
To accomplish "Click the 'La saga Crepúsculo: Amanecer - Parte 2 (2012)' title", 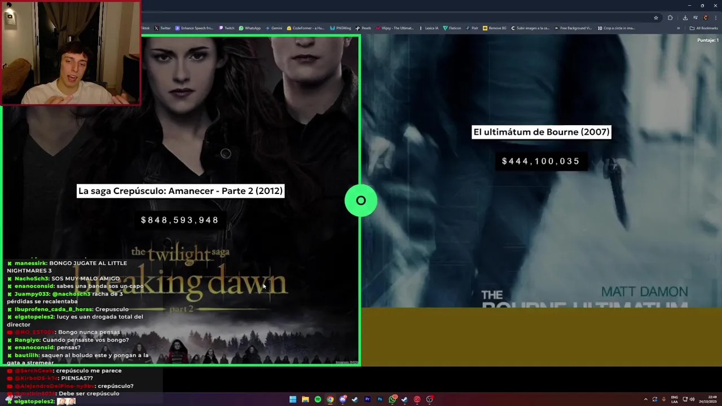I will (180, 191).
